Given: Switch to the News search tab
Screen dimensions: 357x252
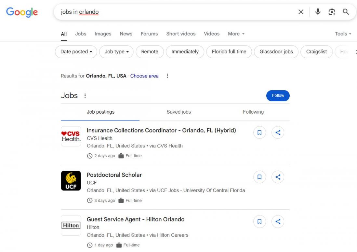Looking at the screenshot, I should 126,34.
